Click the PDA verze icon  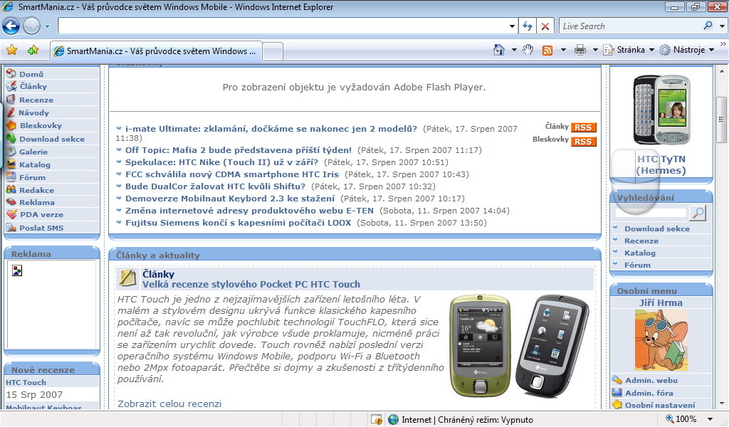(x=11, y=214)
